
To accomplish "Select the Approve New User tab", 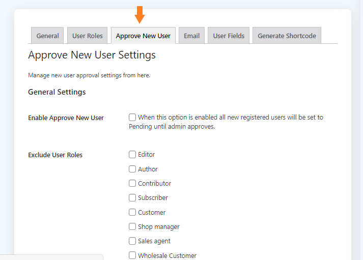I will tap(143, 36).
